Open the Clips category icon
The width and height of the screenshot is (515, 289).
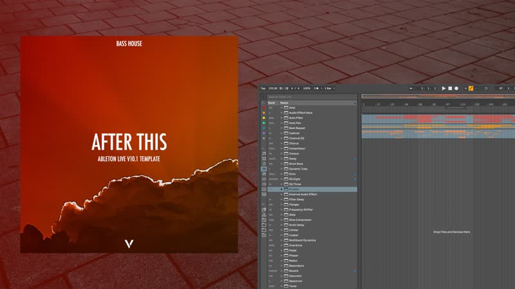point(264,189)
